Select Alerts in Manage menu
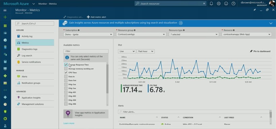 click(35, 76)
